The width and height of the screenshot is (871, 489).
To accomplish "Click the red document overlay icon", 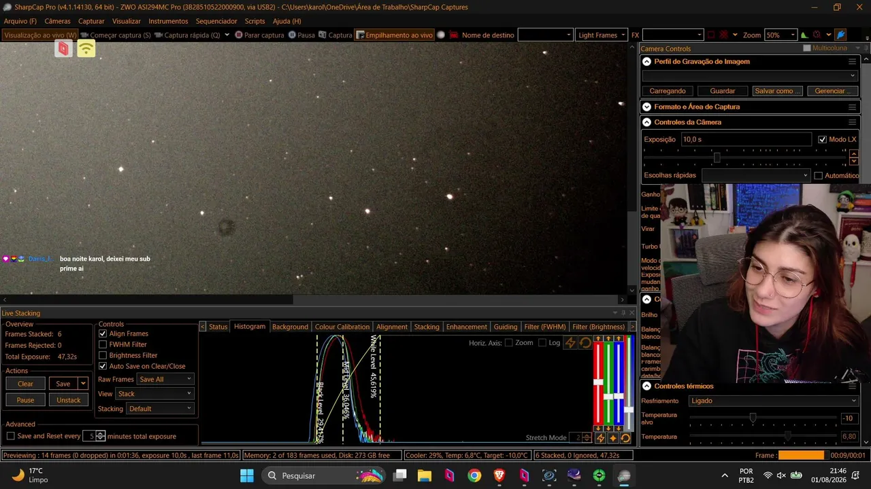I will click(x=63, y=48).
